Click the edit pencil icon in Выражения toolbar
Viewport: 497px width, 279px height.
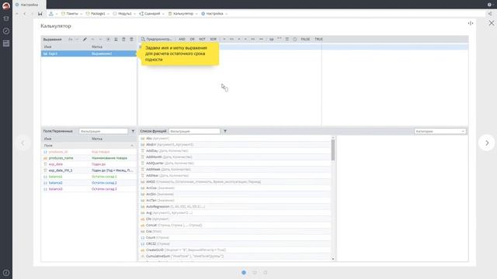coord(85,40)
